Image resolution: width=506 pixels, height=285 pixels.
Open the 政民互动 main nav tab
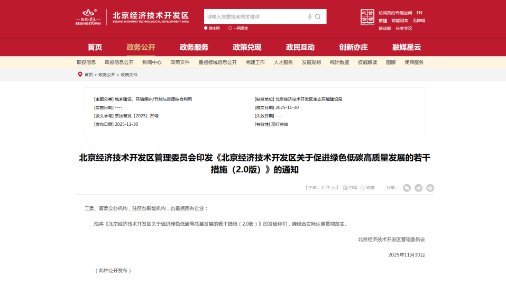pyautogui.click(x=300, y=47)
